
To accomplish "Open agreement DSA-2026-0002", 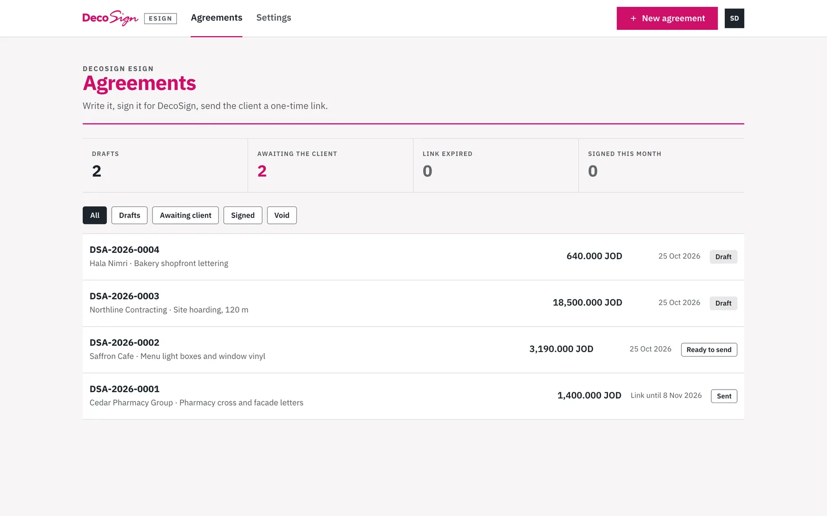I will point(413,350).
